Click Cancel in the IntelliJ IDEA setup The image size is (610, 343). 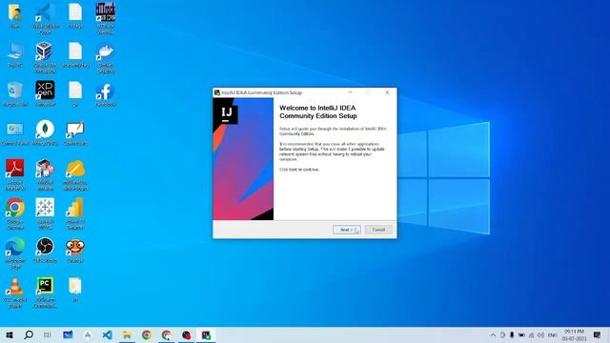(378, 230)
